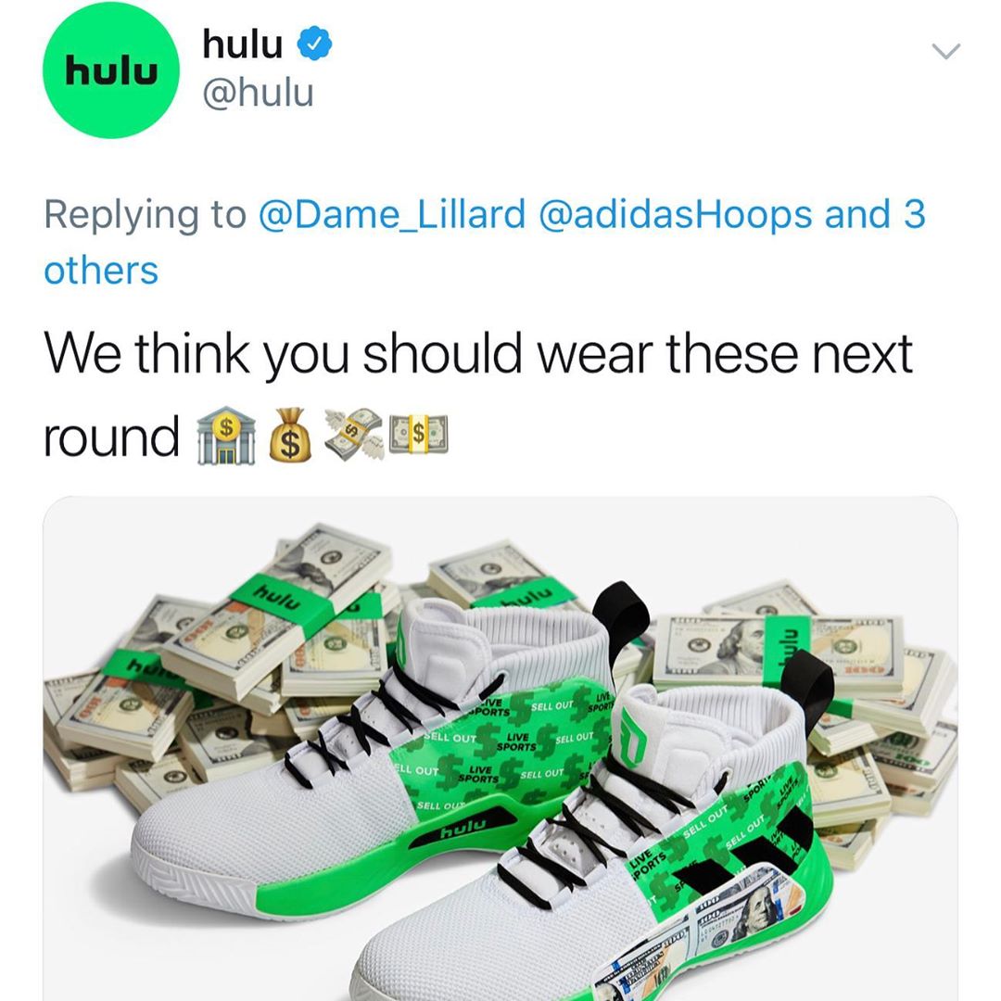Click the 'Replying to' label
This screenshot has height=1001, width=1001.
coord(145,215)
